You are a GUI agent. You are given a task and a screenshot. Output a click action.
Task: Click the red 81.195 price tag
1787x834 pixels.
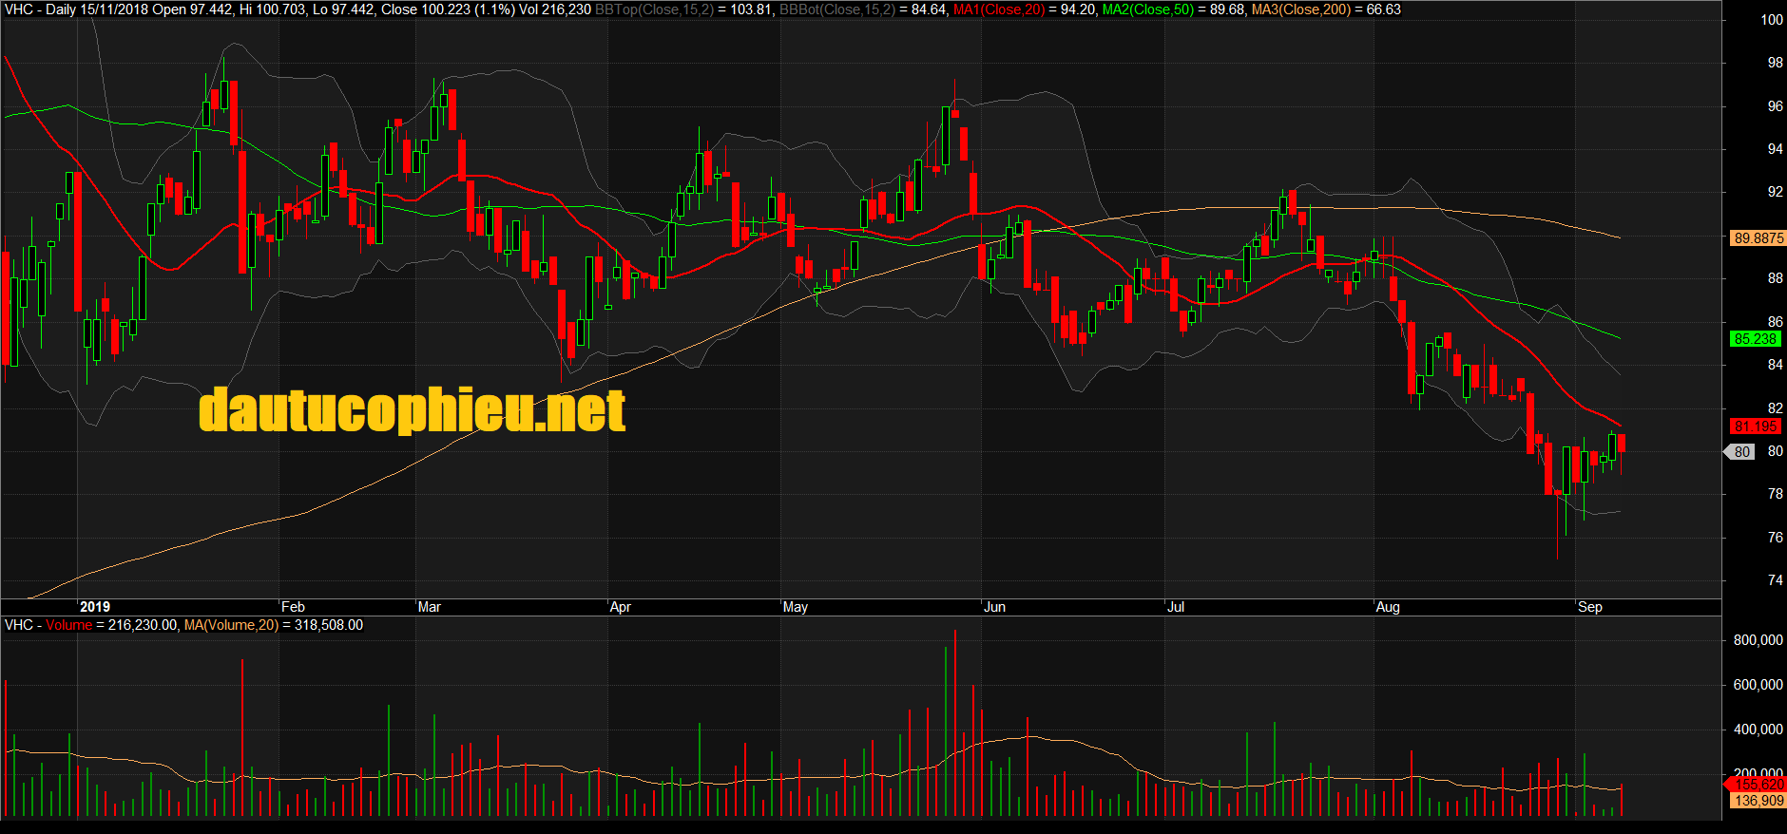[1755, 426]
